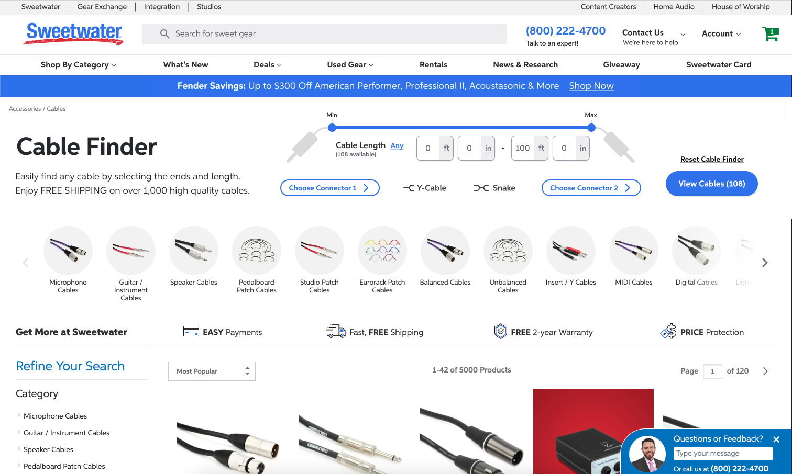Open the Giveaway menu item
The height and width of the screenshot is (474, 792).
click(x=621, y=65)
